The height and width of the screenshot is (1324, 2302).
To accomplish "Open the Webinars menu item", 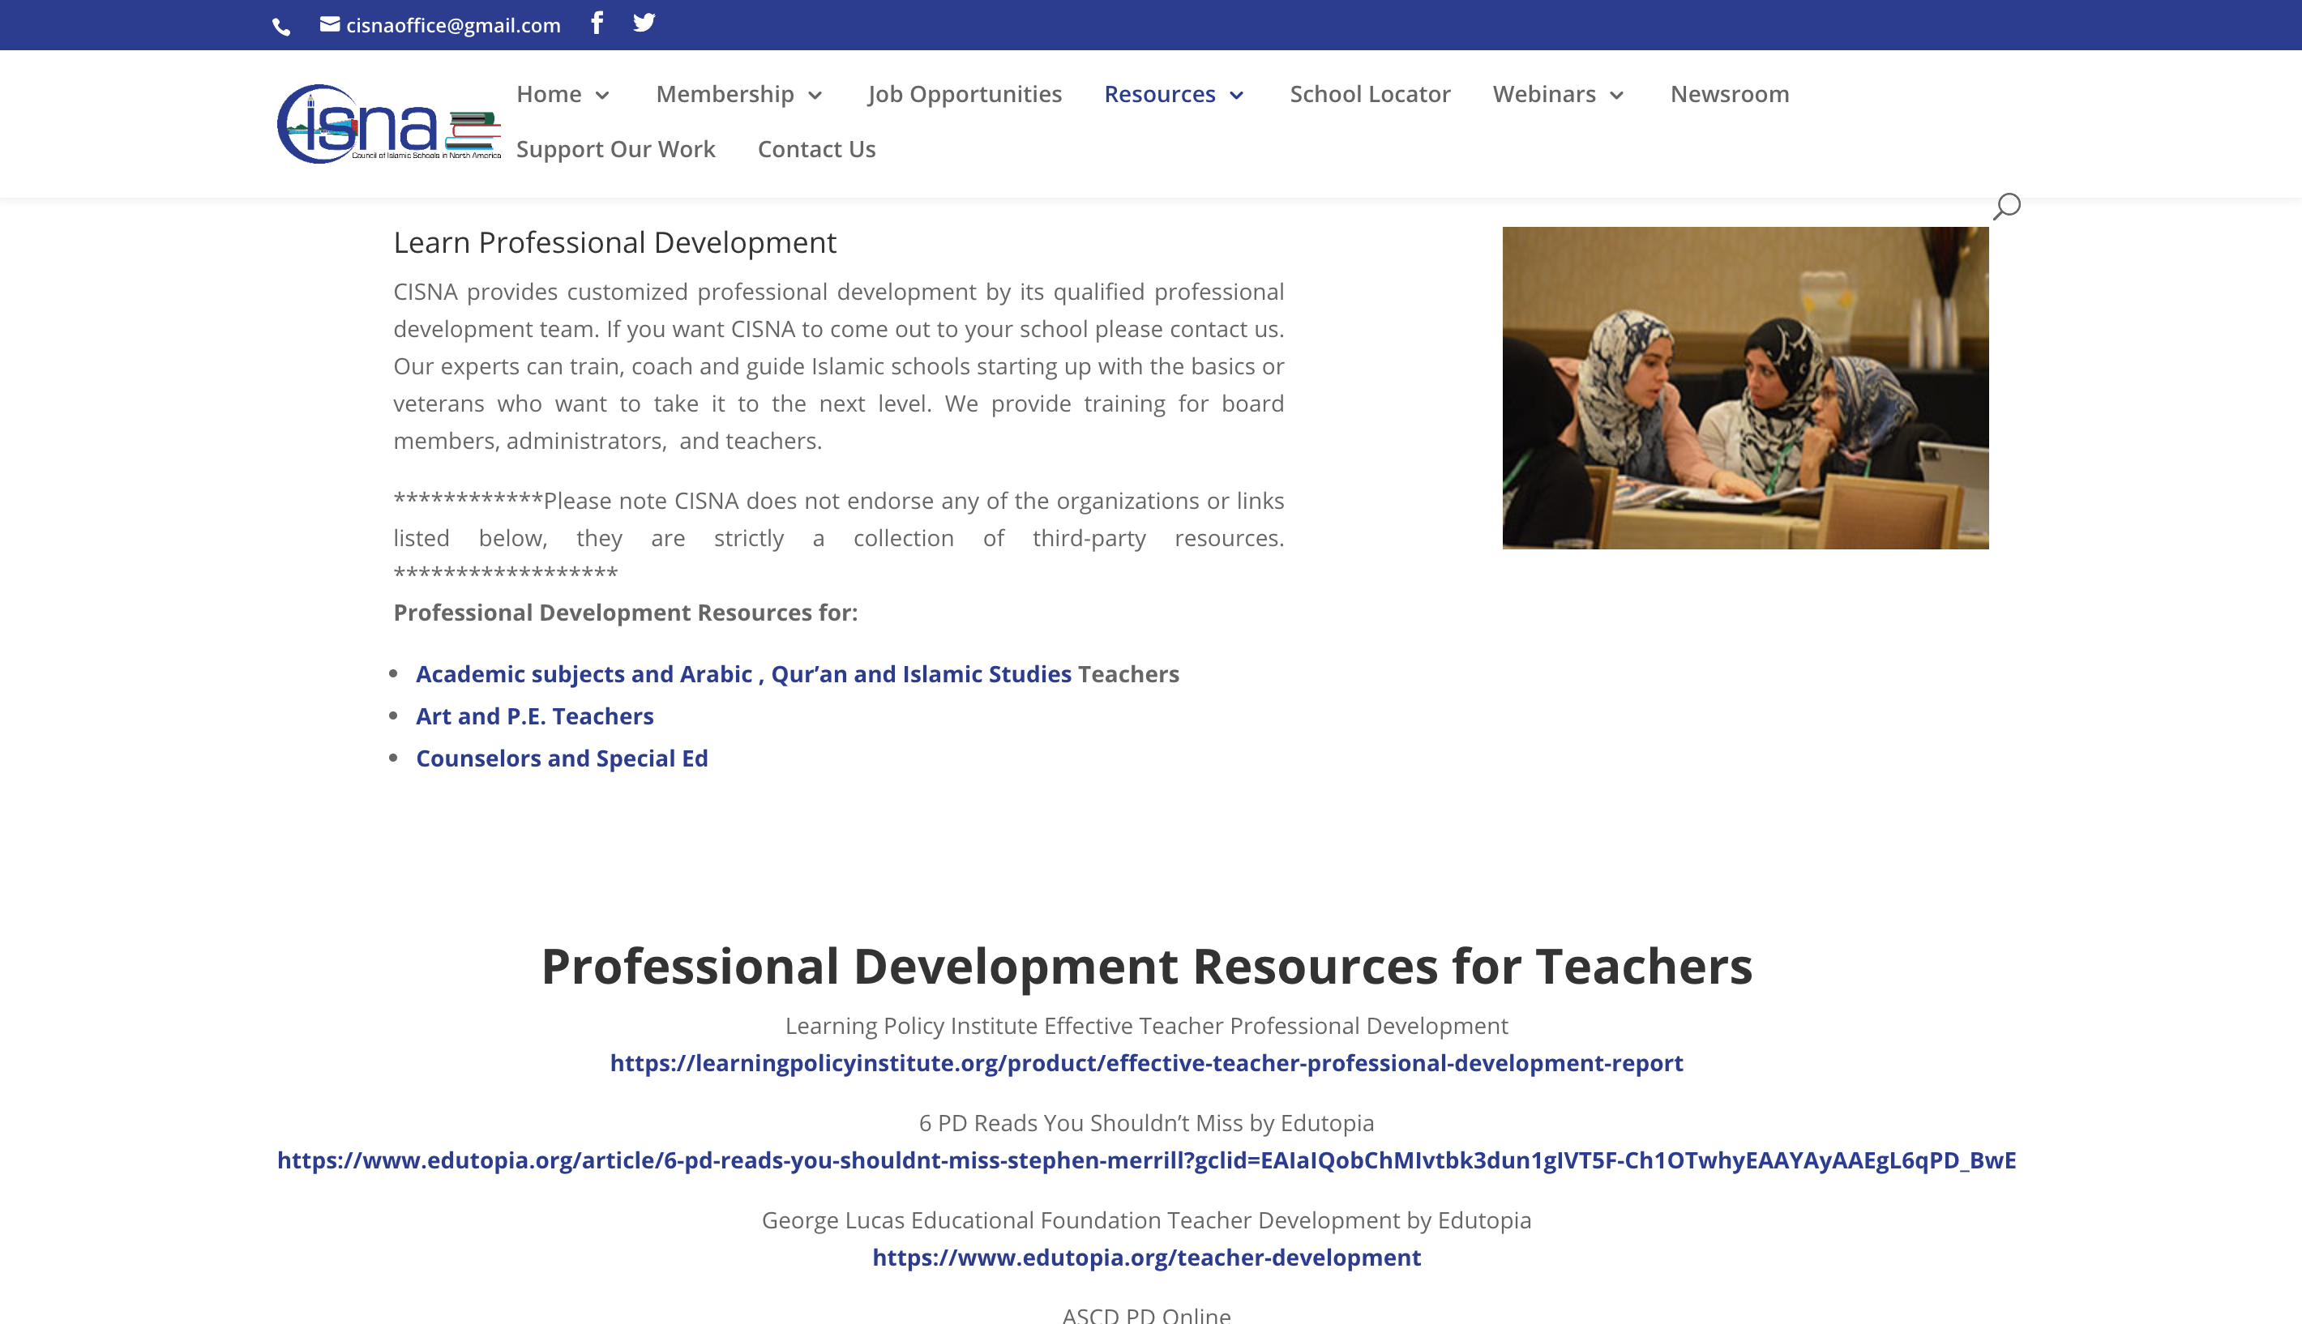I will click(1544, 94).
